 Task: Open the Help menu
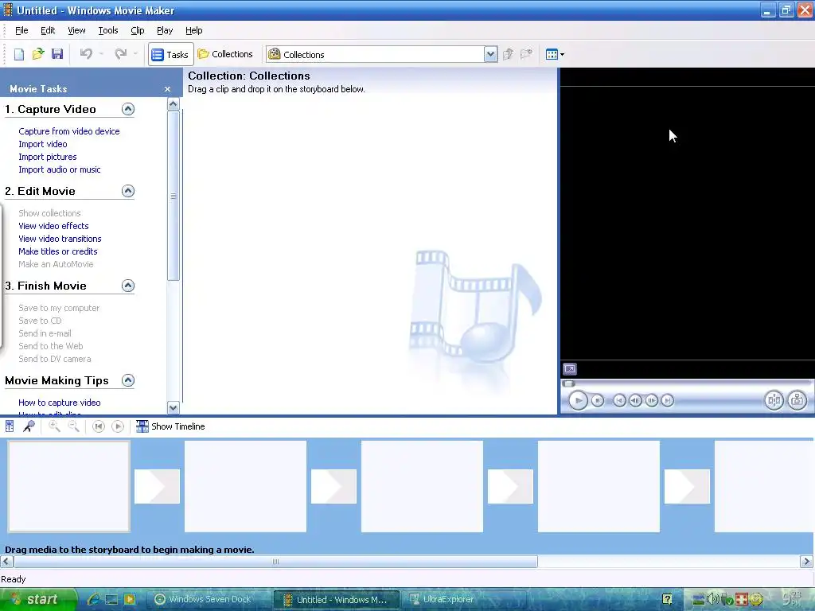coord(194,30)
